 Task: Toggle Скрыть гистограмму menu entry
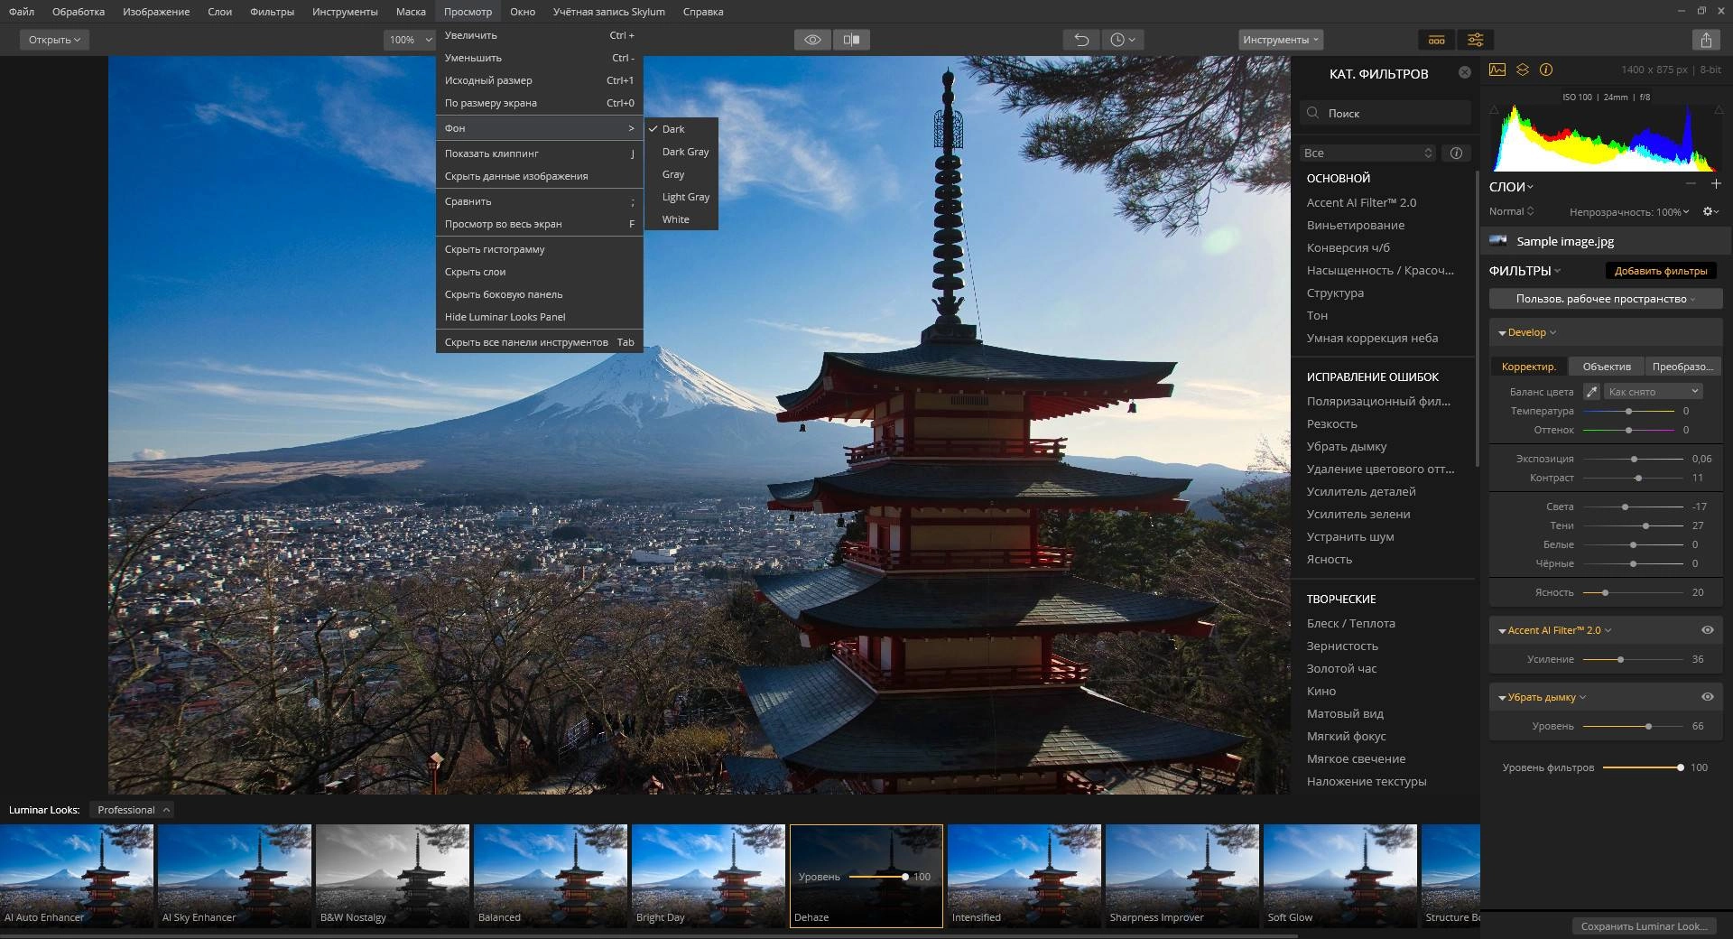(x=539, y=249)
